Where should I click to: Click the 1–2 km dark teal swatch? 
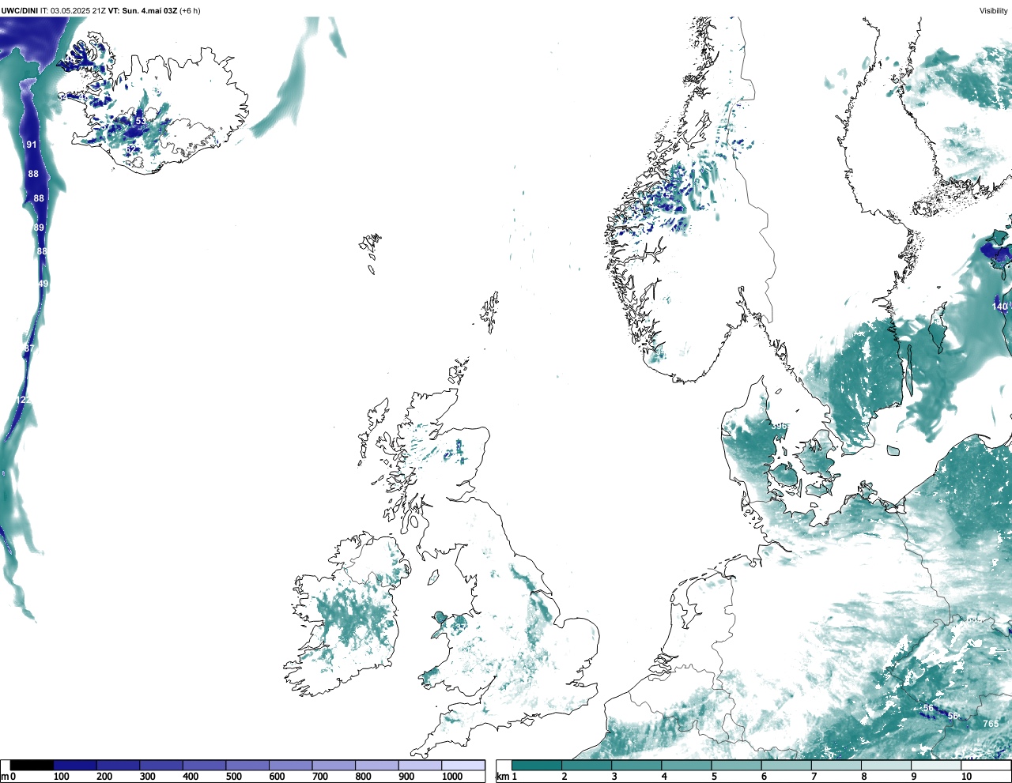click(x=537, y=765)
